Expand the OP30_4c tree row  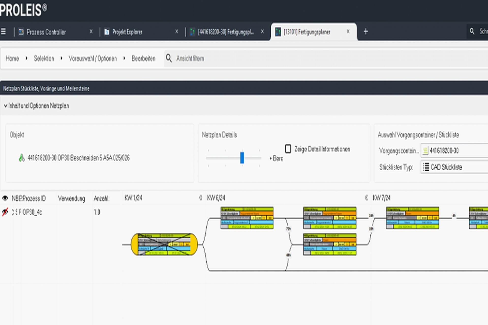coord(13,212)
